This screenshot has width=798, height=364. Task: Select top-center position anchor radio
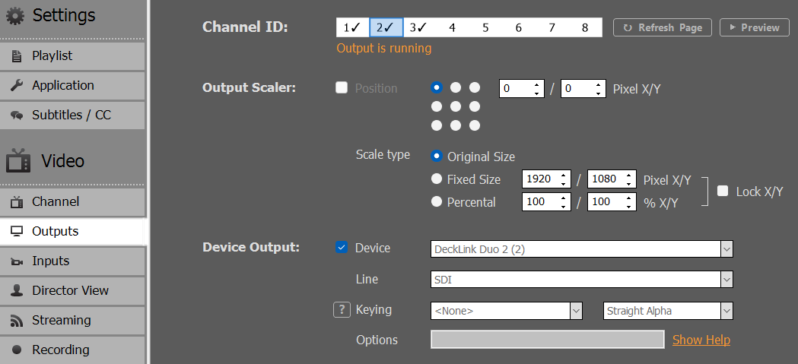click(x=456, y=87)
